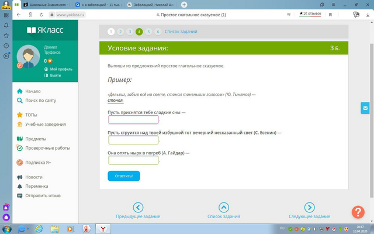Open the task list up-arrow icon

[x=224, y=207]
